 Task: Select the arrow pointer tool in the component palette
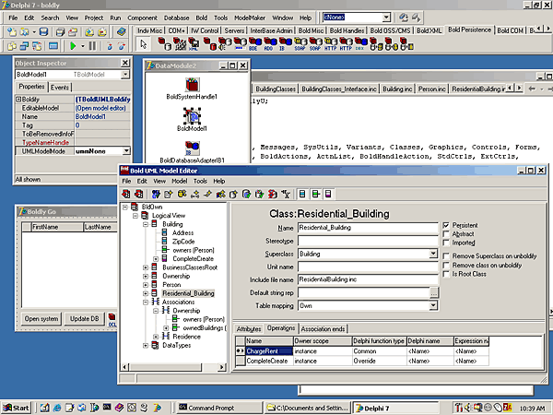pos(144,44)
